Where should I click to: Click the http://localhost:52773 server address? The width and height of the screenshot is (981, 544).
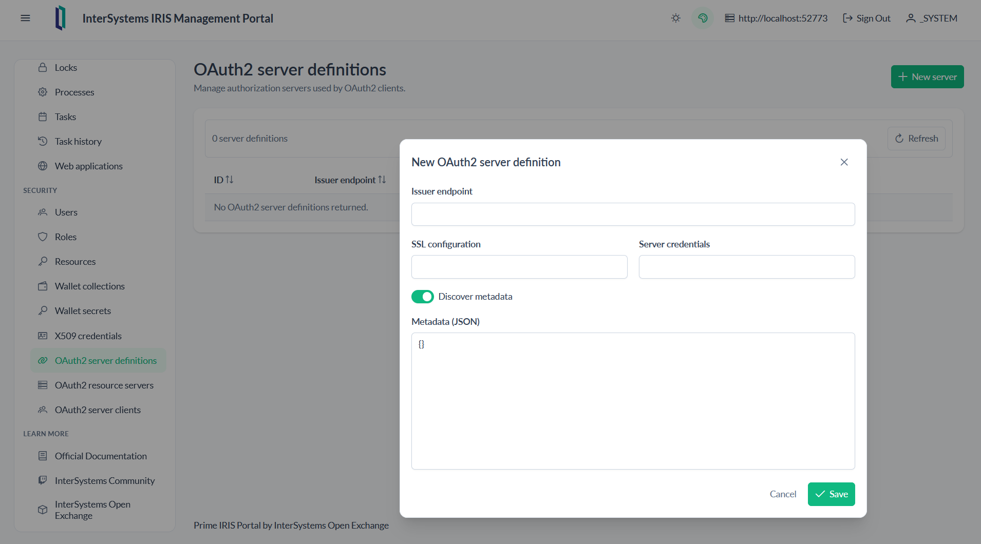pyautogui.click(x=783, y=18)
